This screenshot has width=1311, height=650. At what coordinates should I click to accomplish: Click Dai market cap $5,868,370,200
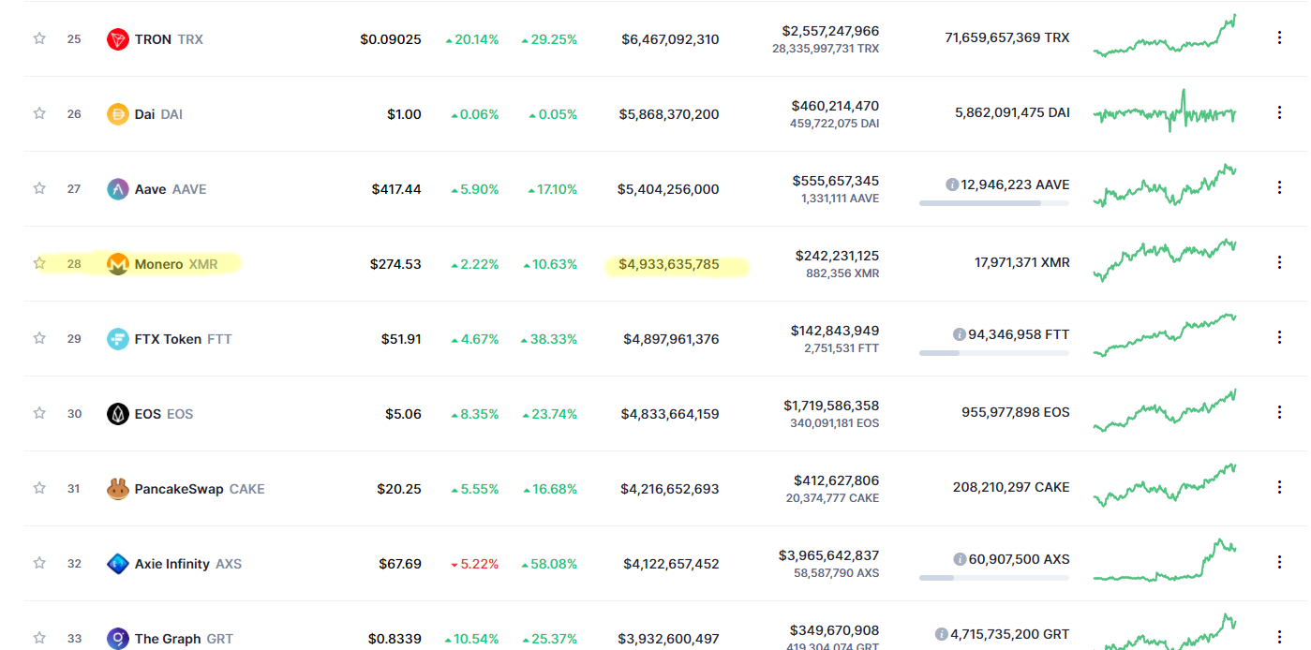669,114
